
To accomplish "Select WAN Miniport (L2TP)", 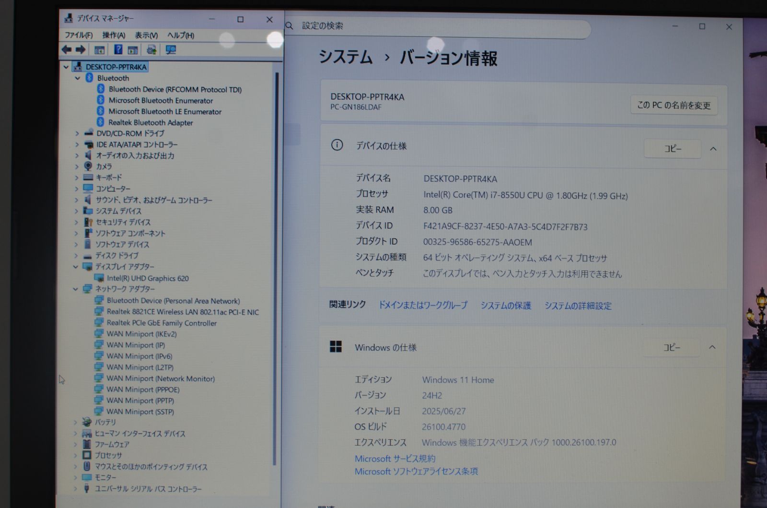I will click(140, 367).
